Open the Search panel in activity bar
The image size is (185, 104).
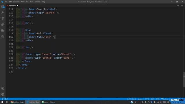[3, 12]
